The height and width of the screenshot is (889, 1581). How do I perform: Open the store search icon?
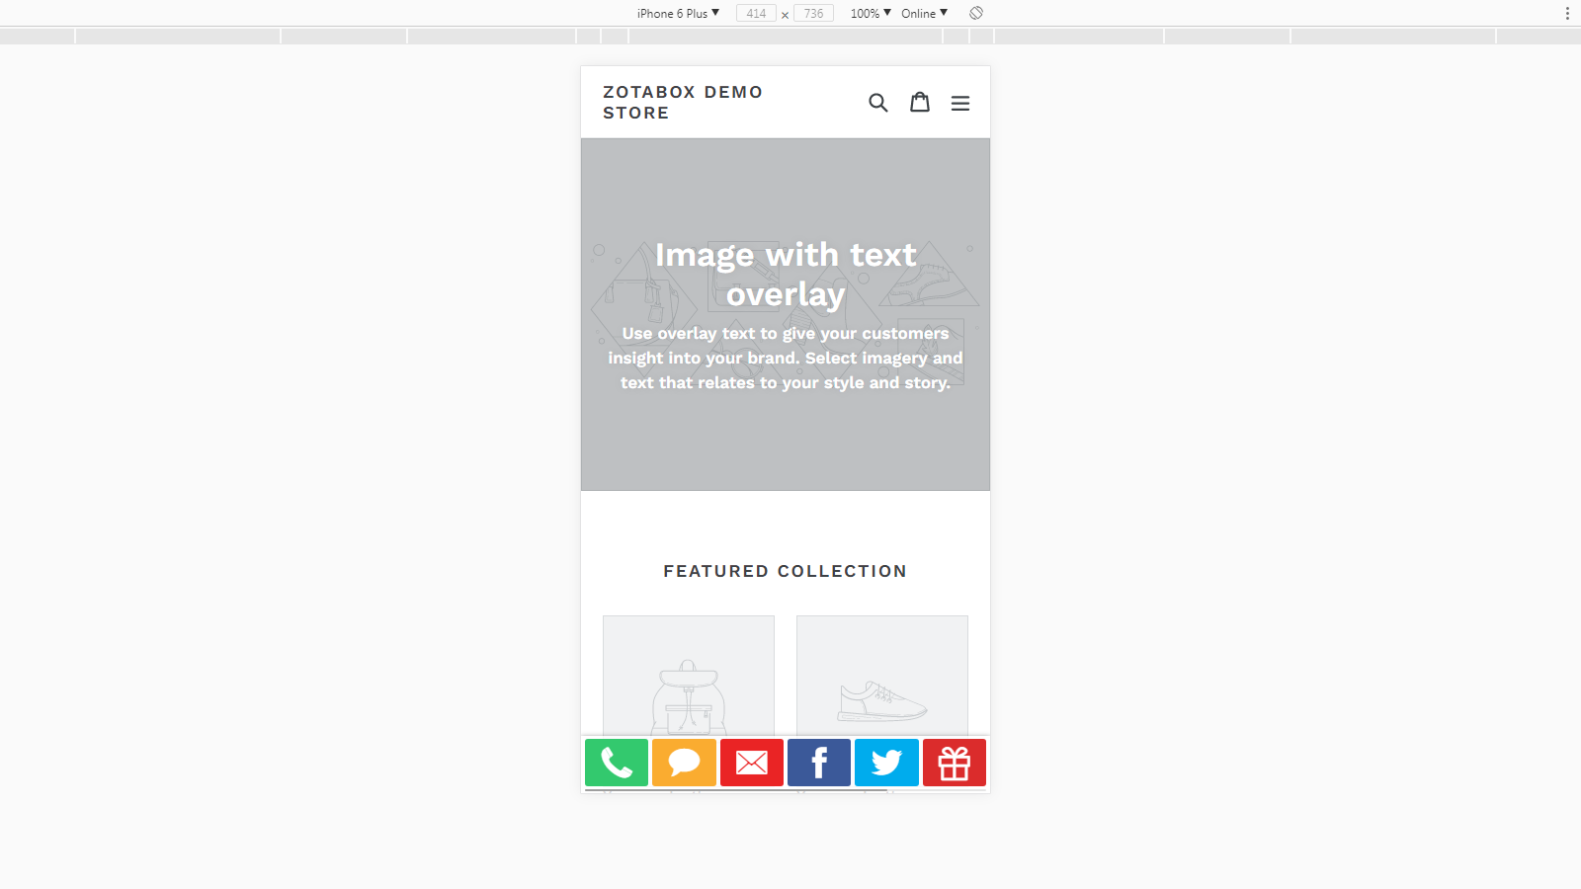(x=877, y=103)
